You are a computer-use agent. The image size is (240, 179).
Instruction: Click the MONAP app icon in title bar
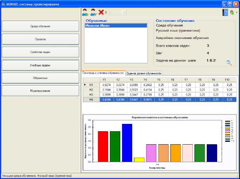(3, 4)
